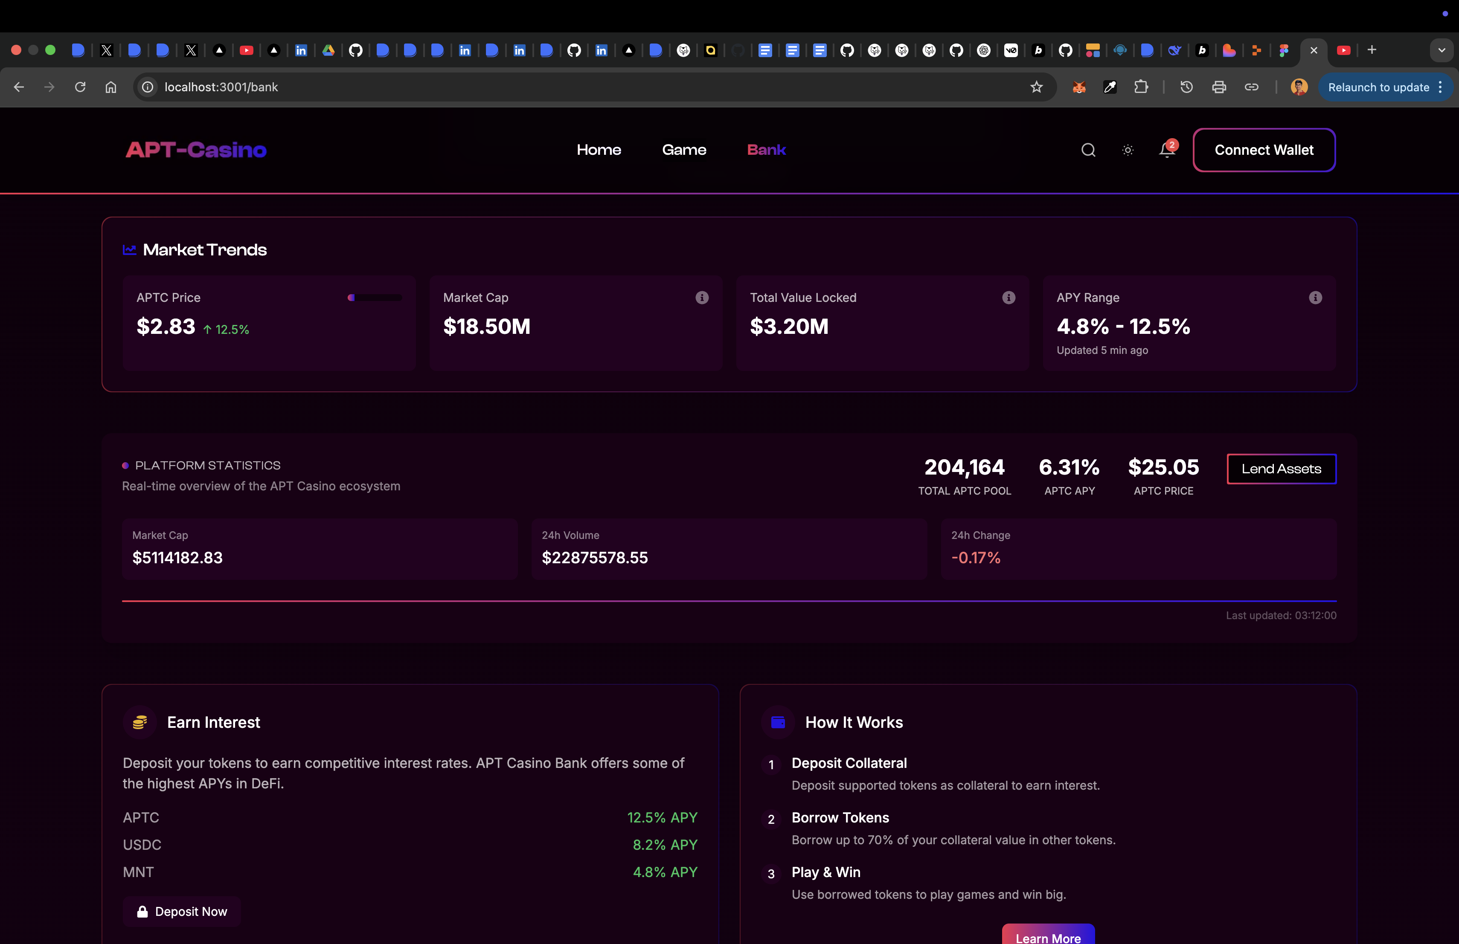
Task: Open the Chrome print icon
Action: tap(1219, 87)
